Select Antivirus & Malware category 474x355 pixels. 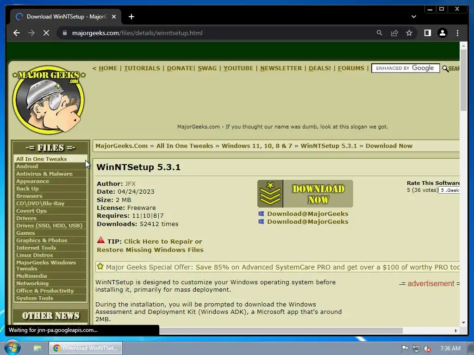click(50, 174)
